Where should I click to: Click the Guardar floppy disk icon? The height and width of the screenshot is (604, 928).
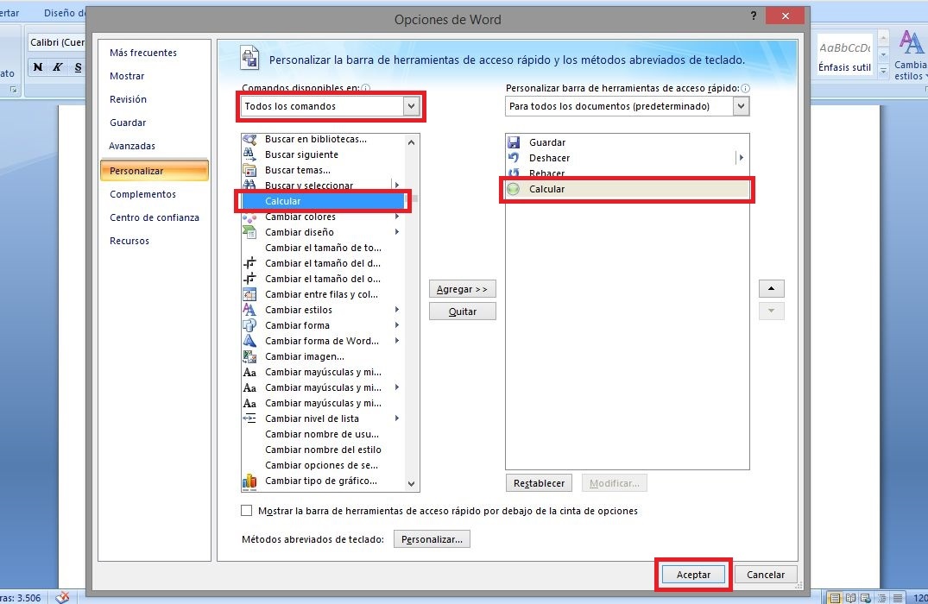click(514, 142)
